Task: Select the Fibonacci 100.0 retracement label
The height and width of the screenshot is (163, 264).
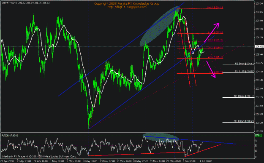Action: tap(215, 8)
